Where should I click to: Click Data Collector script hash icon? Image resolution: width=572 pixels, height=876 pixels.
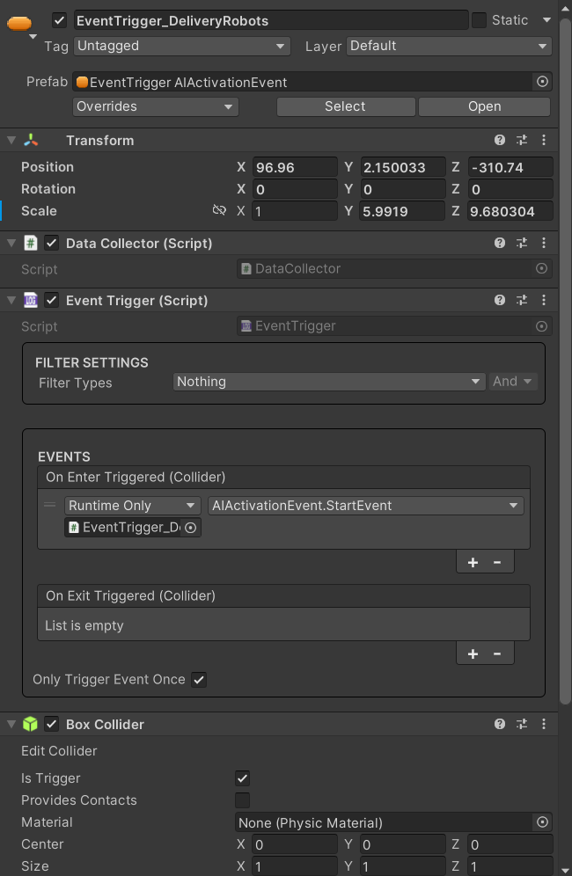pos(30,243)
